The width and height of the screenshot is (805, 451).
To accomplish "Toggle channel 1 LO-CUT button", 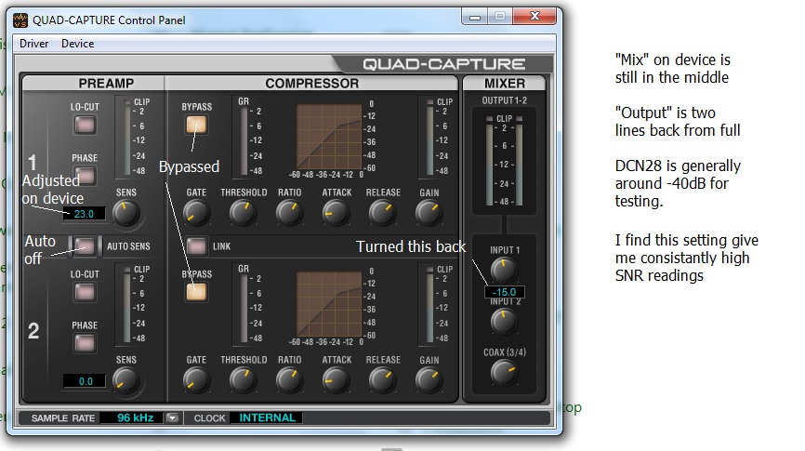I will 85,125.
